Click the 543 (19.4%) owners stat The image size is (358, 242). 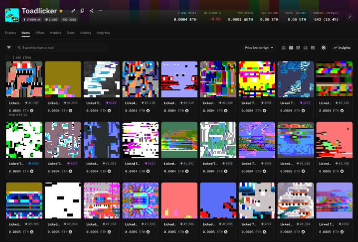pos(326,19)
